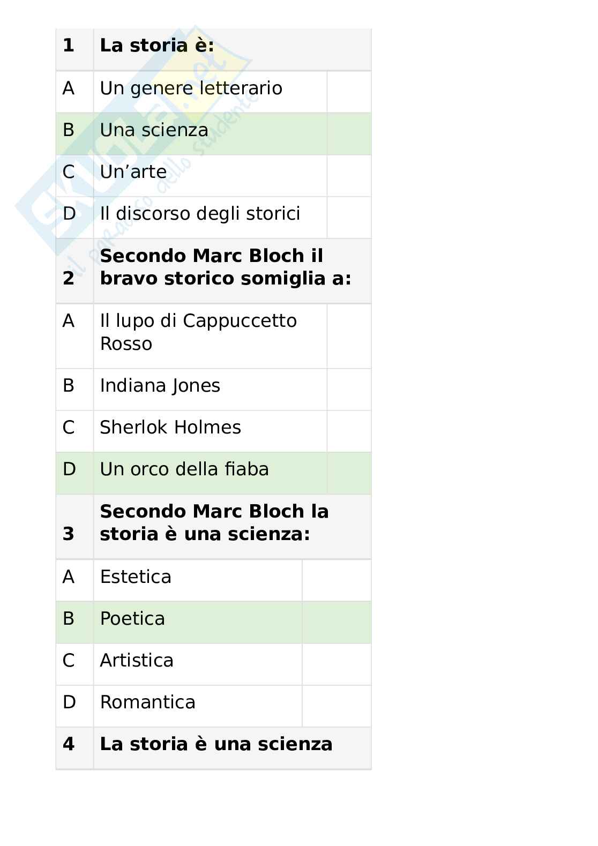
Task: Select the "Romantica" answer
Action: pos(147,702)
